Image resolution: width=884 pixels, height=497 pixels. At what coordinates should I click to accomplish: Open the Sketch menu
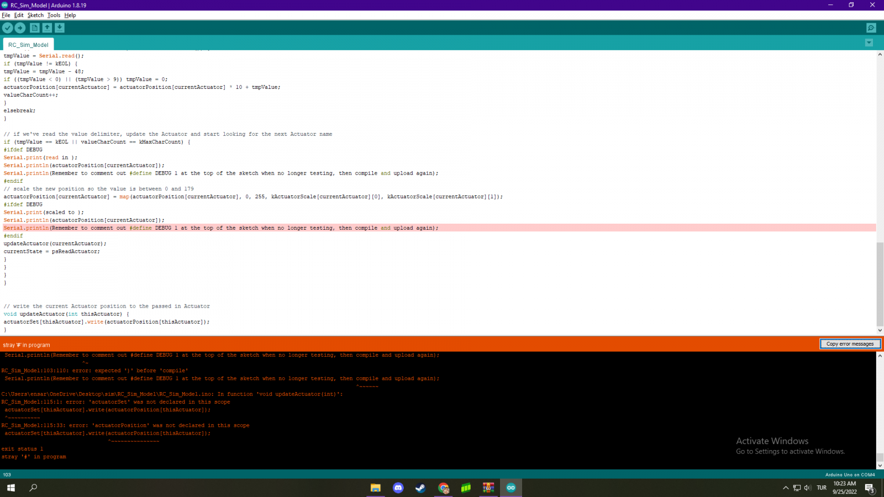(35, 15)
